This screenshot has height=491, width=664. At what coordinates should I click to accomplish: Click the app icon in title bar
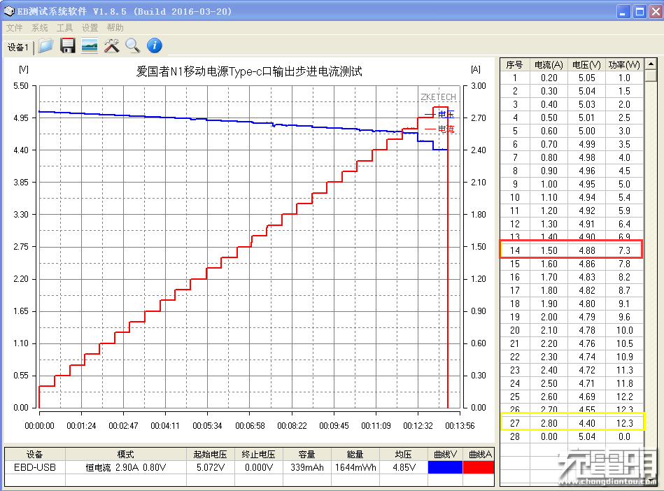click(x=9, y=11)
